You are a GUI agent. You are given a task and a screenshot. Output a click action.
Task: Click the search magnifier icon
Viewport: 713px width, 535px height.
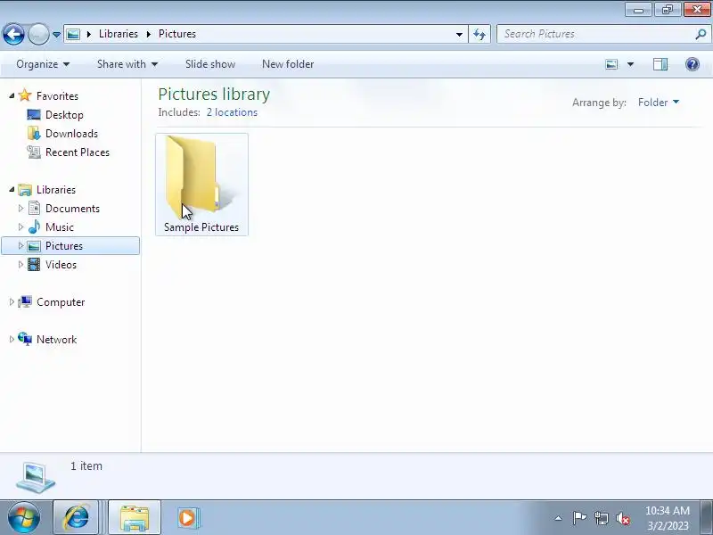701,34
